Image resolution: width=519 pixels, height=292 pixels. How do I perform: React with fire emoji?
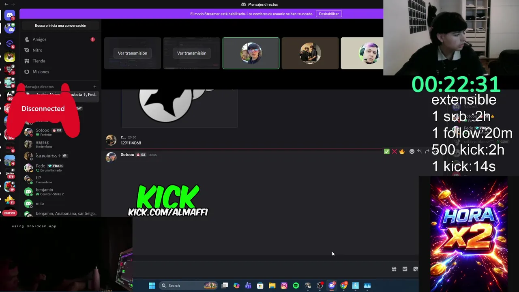coord(402,151)
